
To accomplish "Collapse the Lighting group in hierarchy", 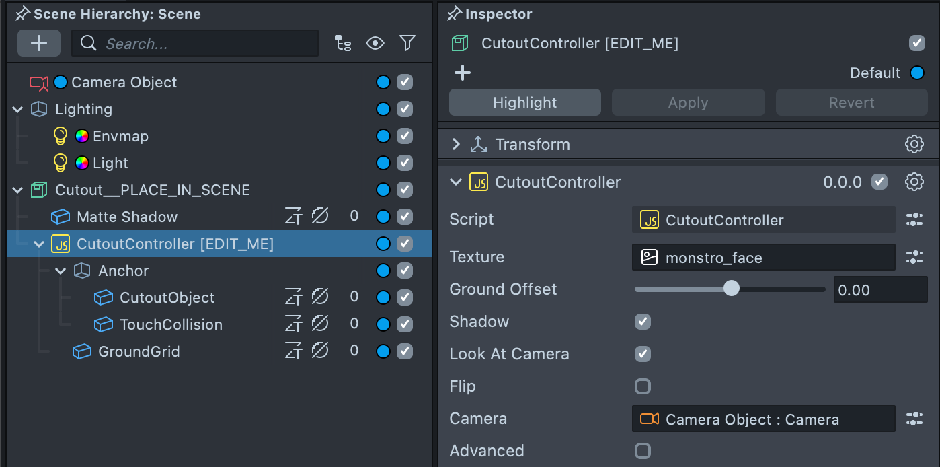I will click(17, 109).
